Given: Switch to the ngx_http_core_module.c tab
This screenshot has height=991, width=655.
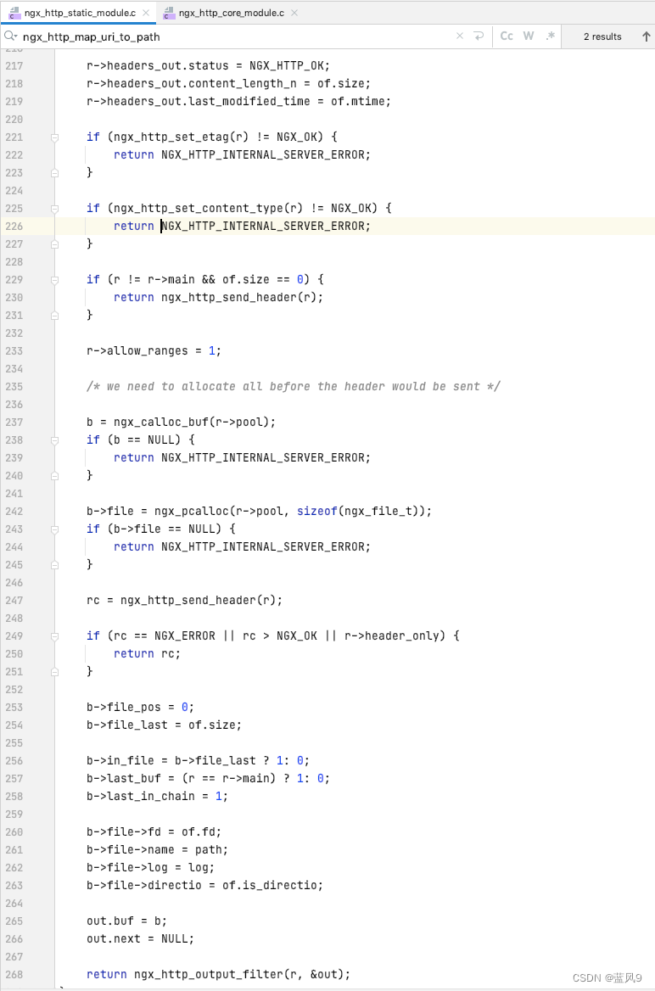Looking at the screenshot, I should point(231,13).
